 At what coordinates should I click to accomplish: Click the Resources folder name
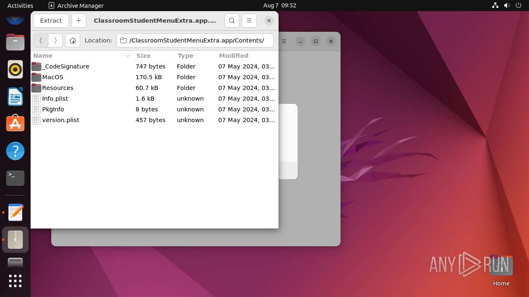coord(58,88)
